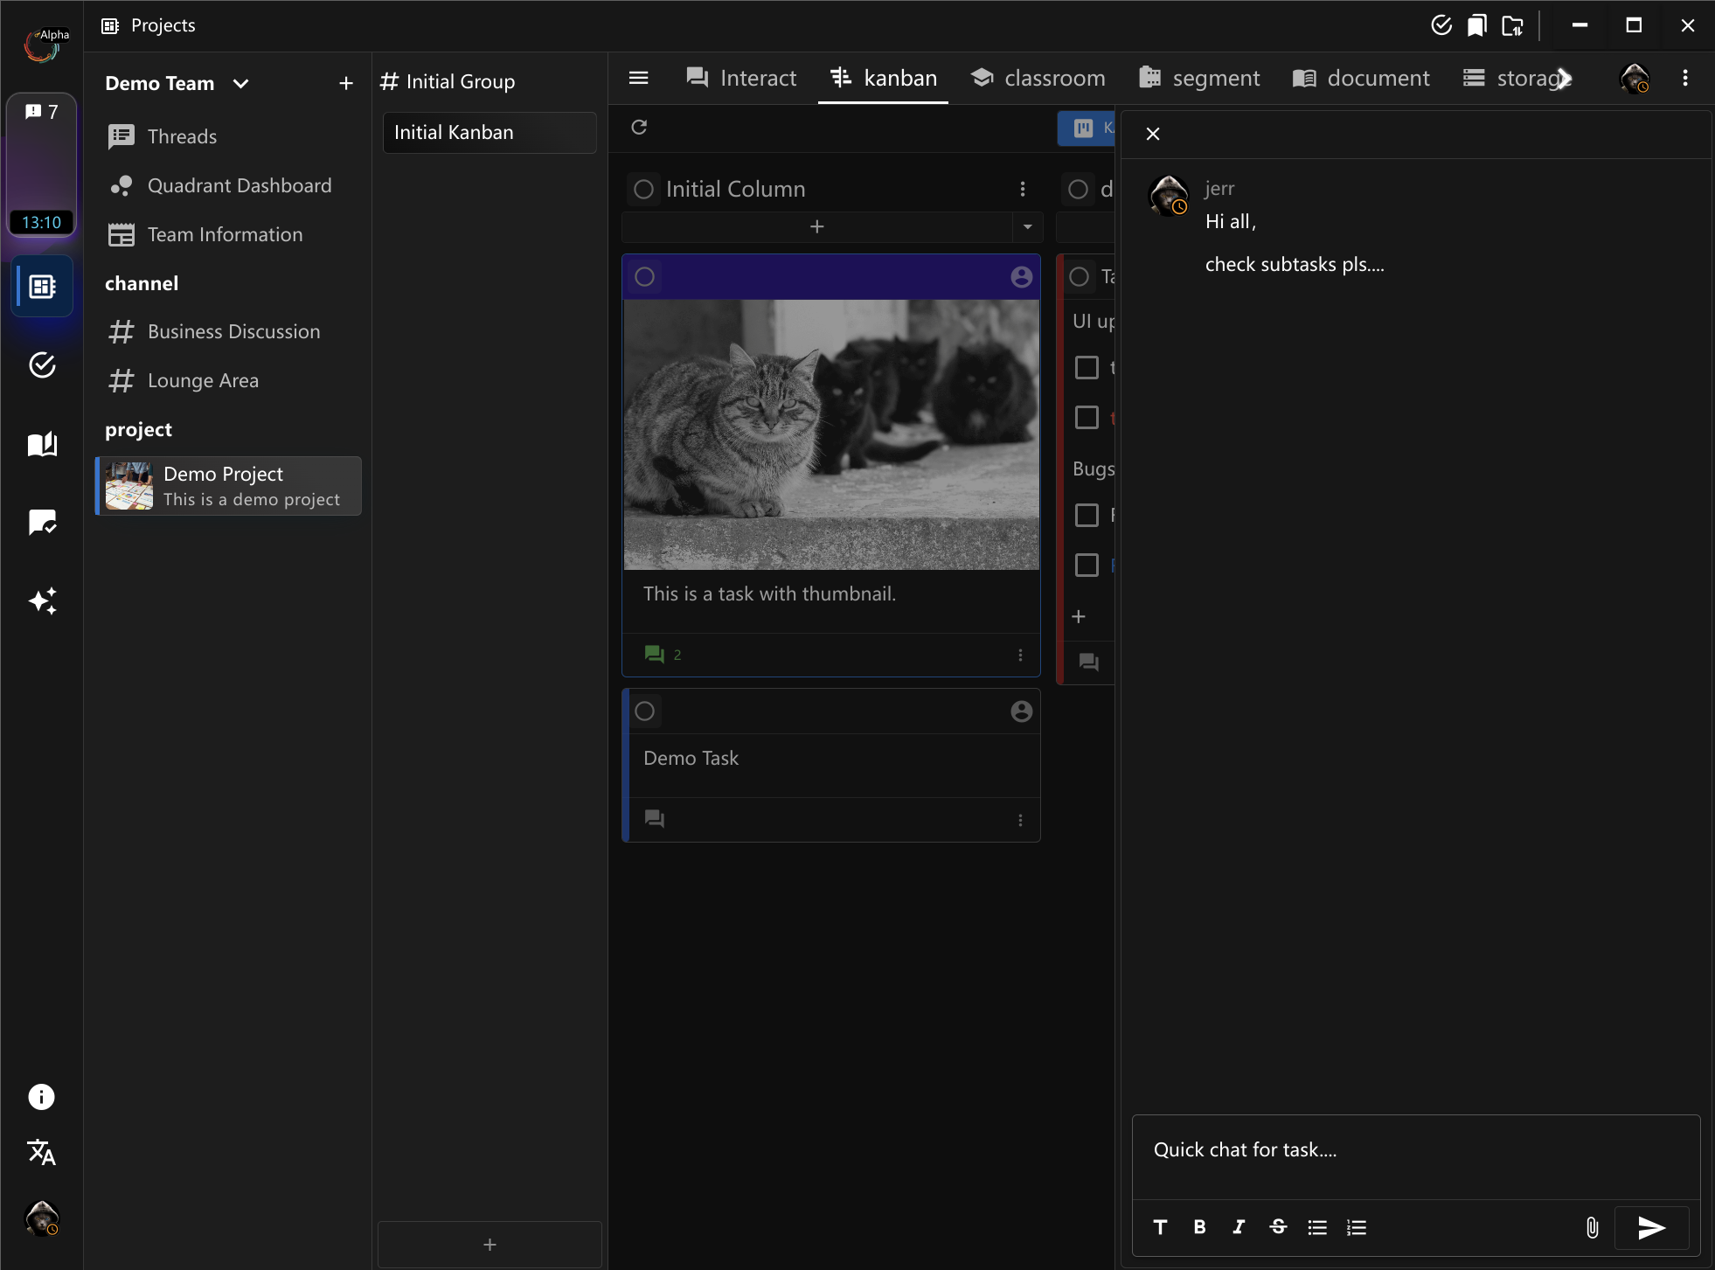Open the Business Discussion channel

point(233,332)
